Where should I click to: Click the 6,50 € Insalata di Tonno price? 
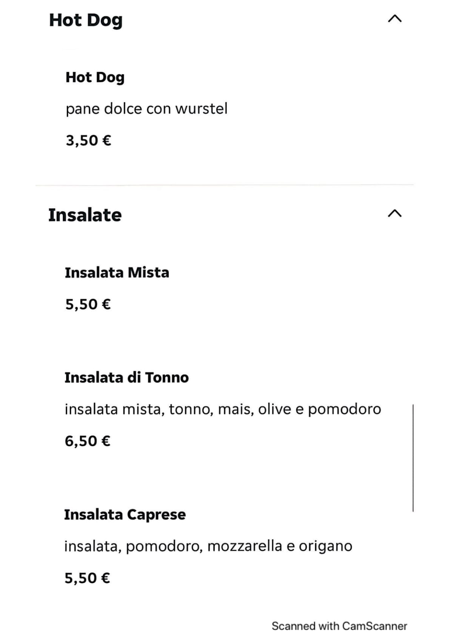pos(88,441)
